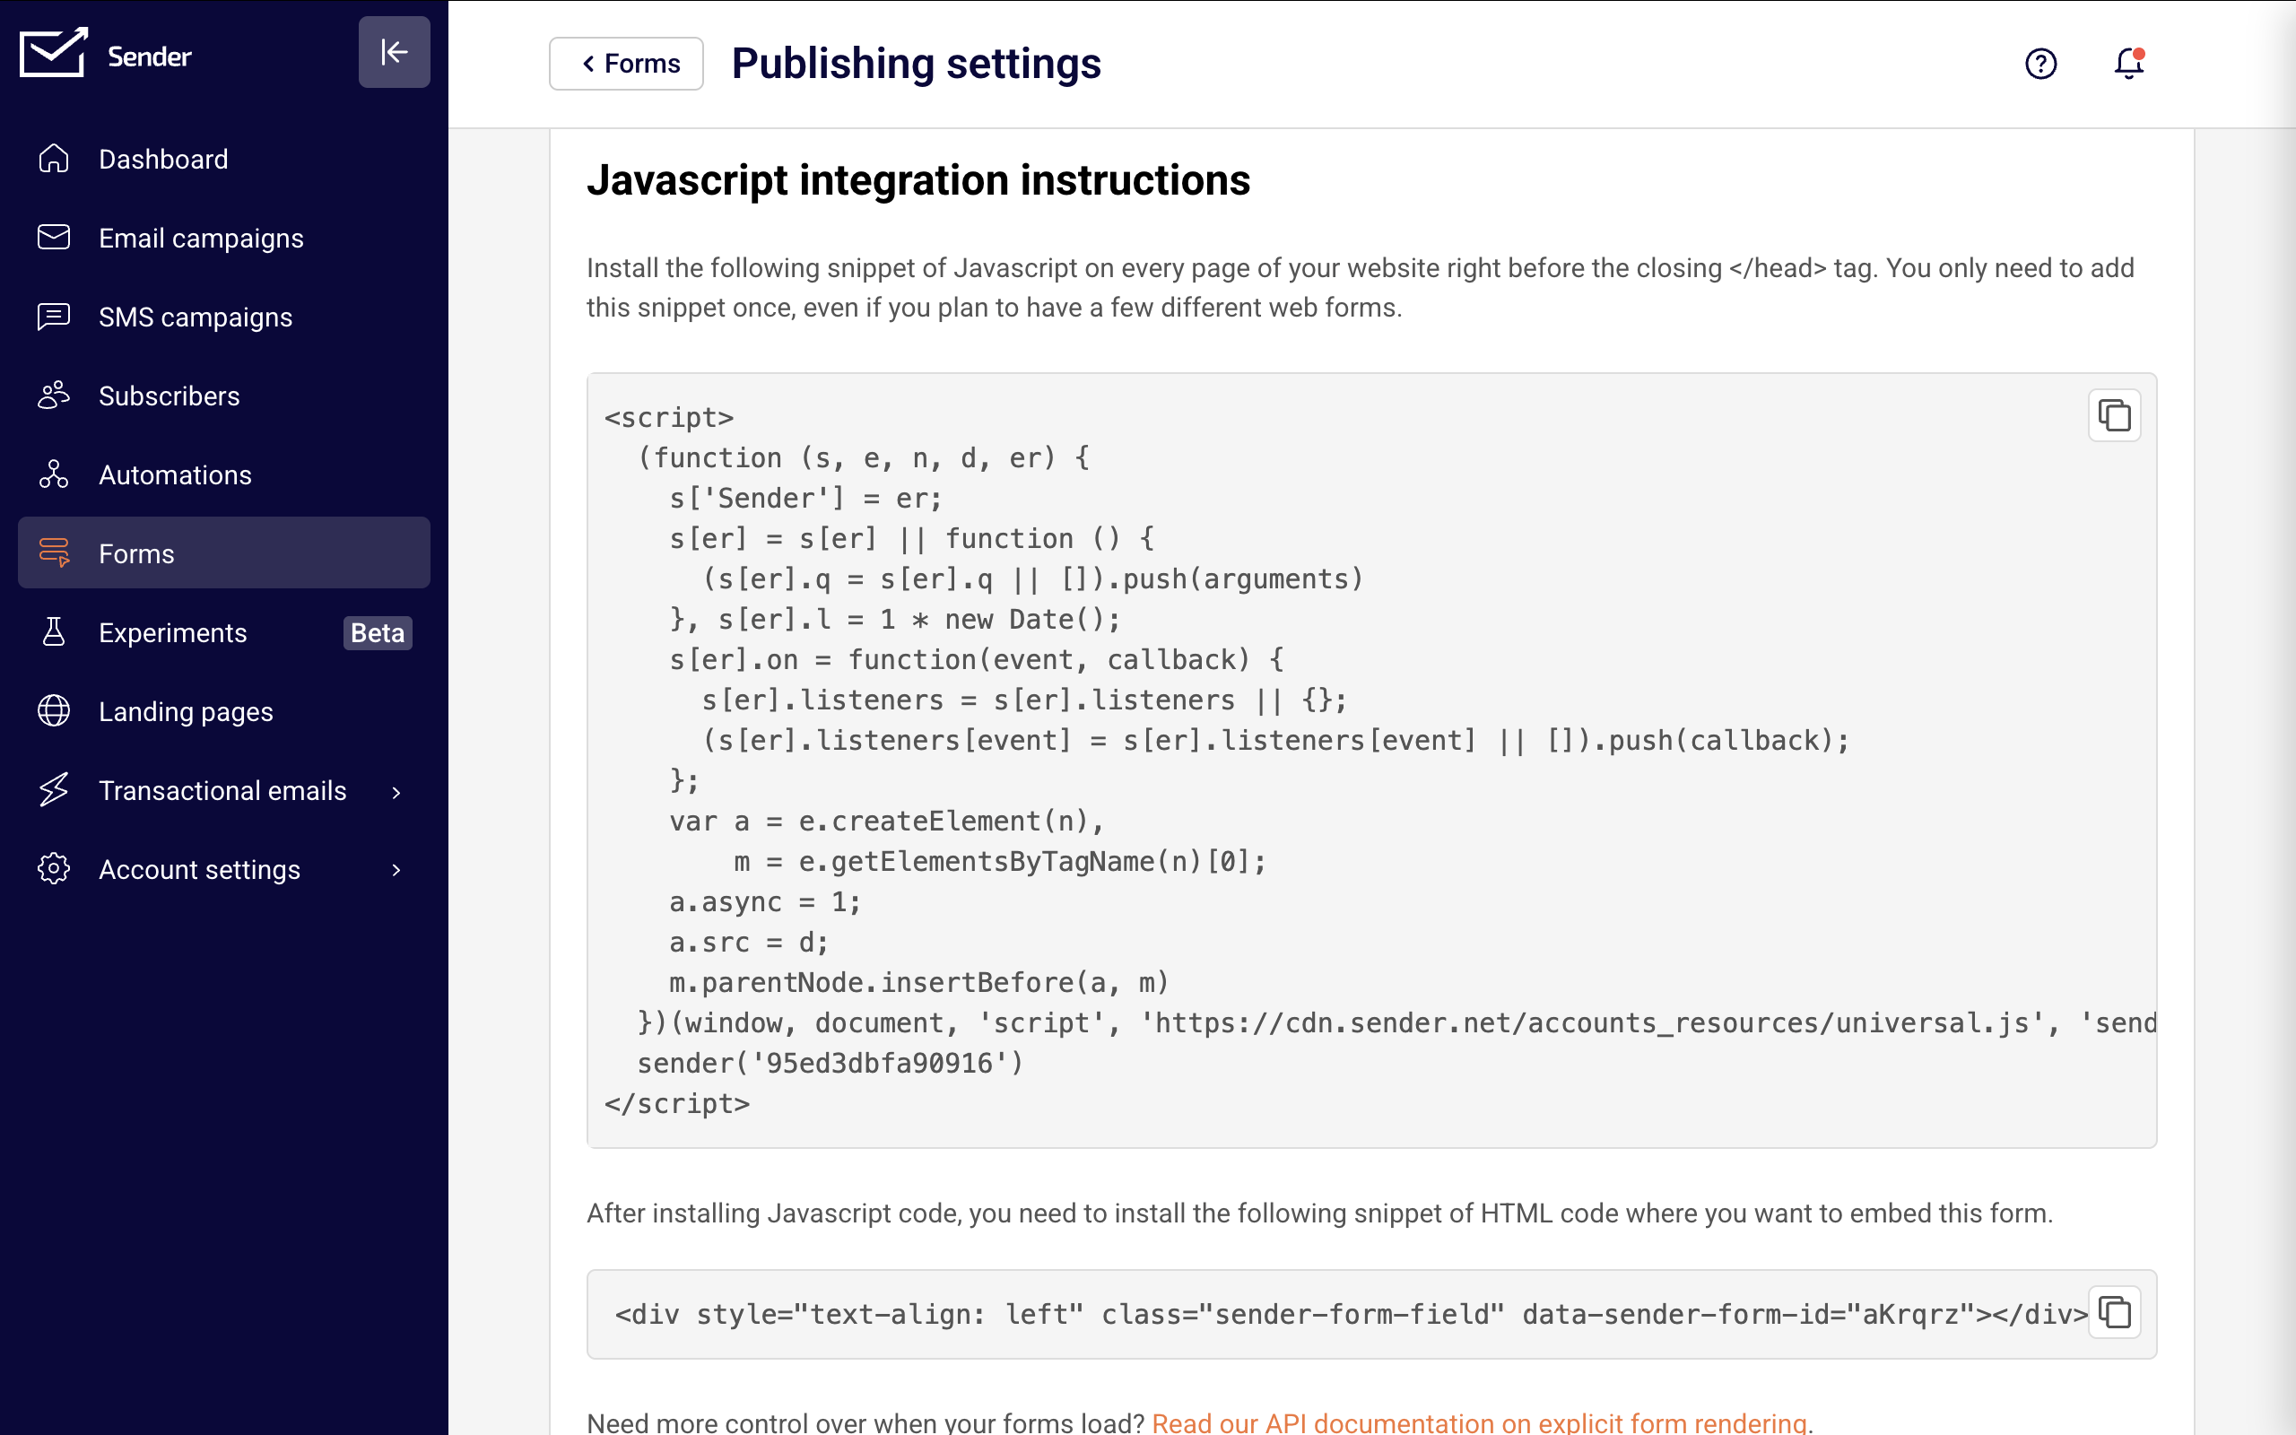The height and width of the screenshot is (1435, 2296).
Task: Go to Email campaigns
Action: click(x=224, y=238)
